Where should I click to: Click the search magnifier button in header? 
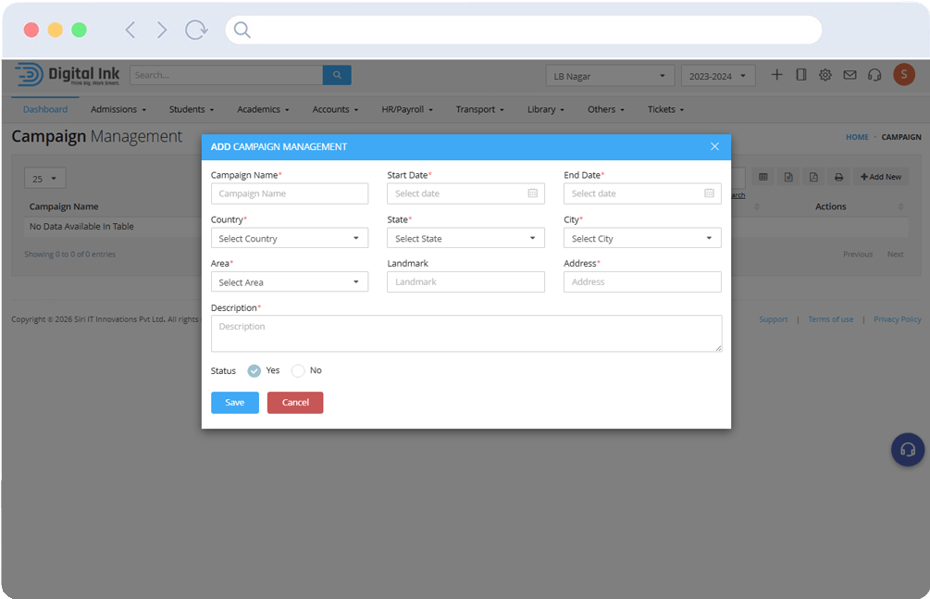pos(337,75)
